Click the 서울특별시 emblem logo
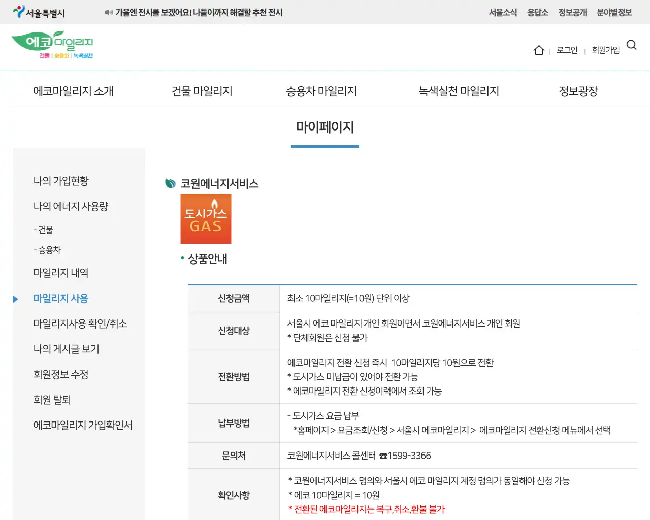Screen dimensions: 650x520 coord(39,12)
